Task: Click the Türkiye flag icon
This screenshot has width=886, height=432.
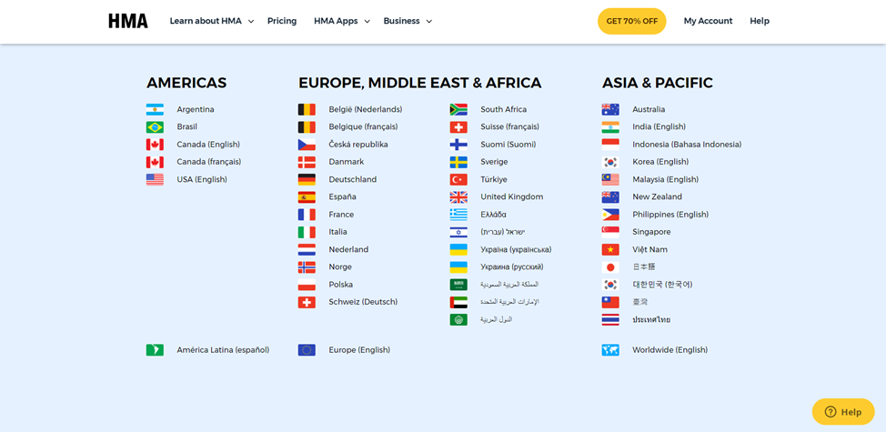Action: pos(458,179)
